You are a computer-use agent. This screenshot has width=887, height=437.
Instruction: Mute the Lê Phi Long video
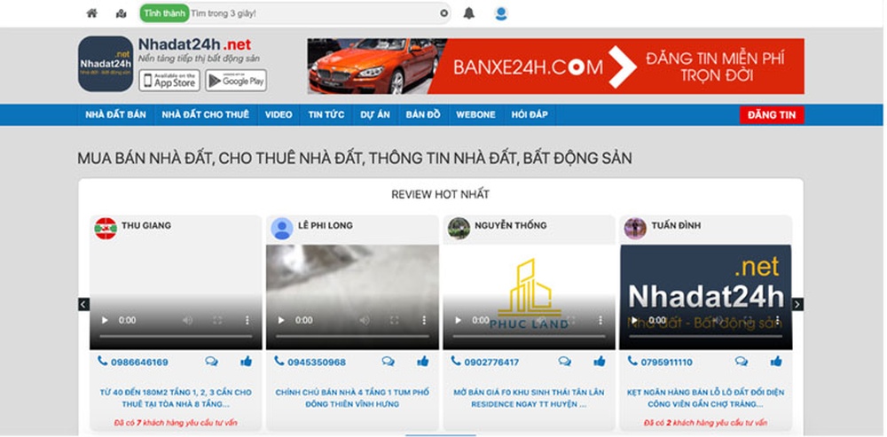364,320
